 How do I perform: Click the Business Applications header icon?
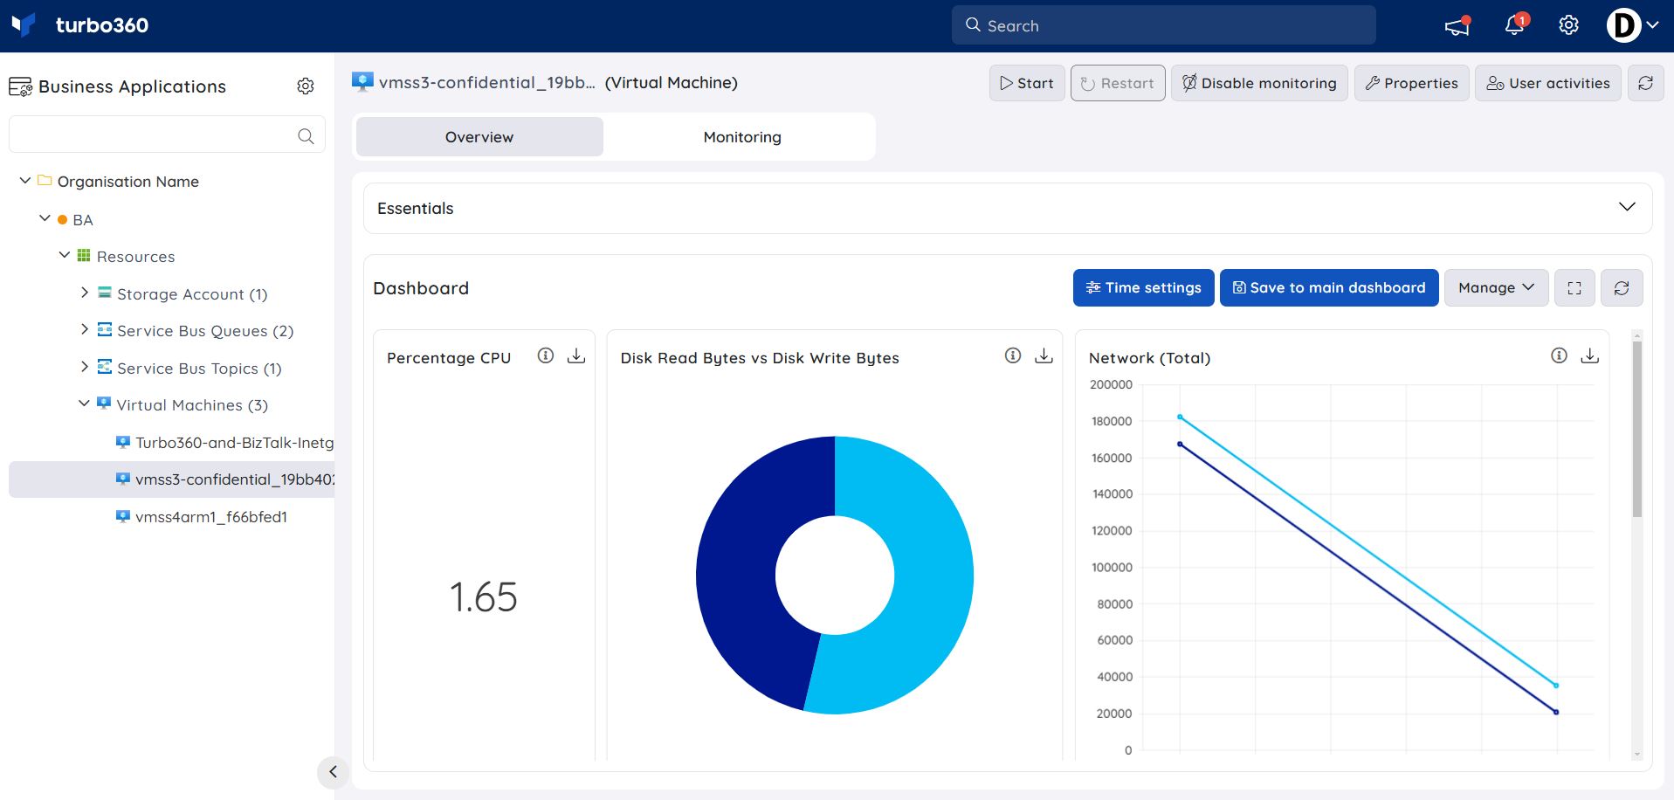20,86
